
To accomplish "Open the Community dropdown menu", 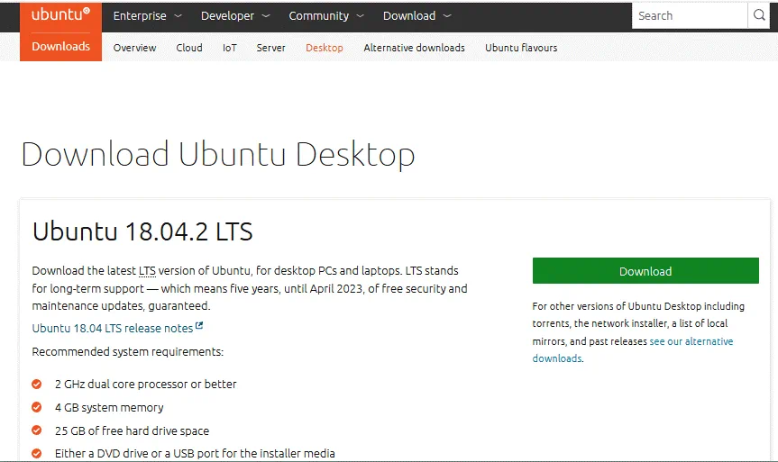I will [x=325, y=16].
